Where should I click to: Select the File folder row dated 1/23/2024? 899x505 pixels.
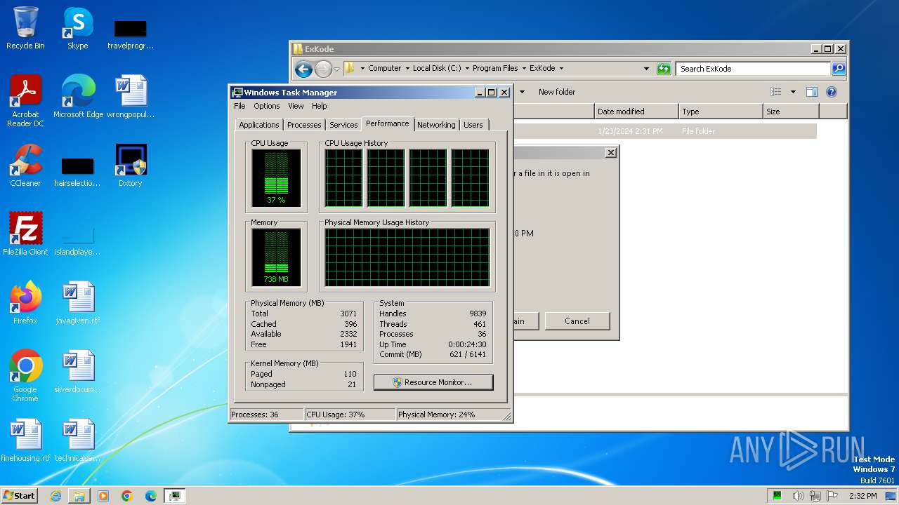(x=664, y=131)
